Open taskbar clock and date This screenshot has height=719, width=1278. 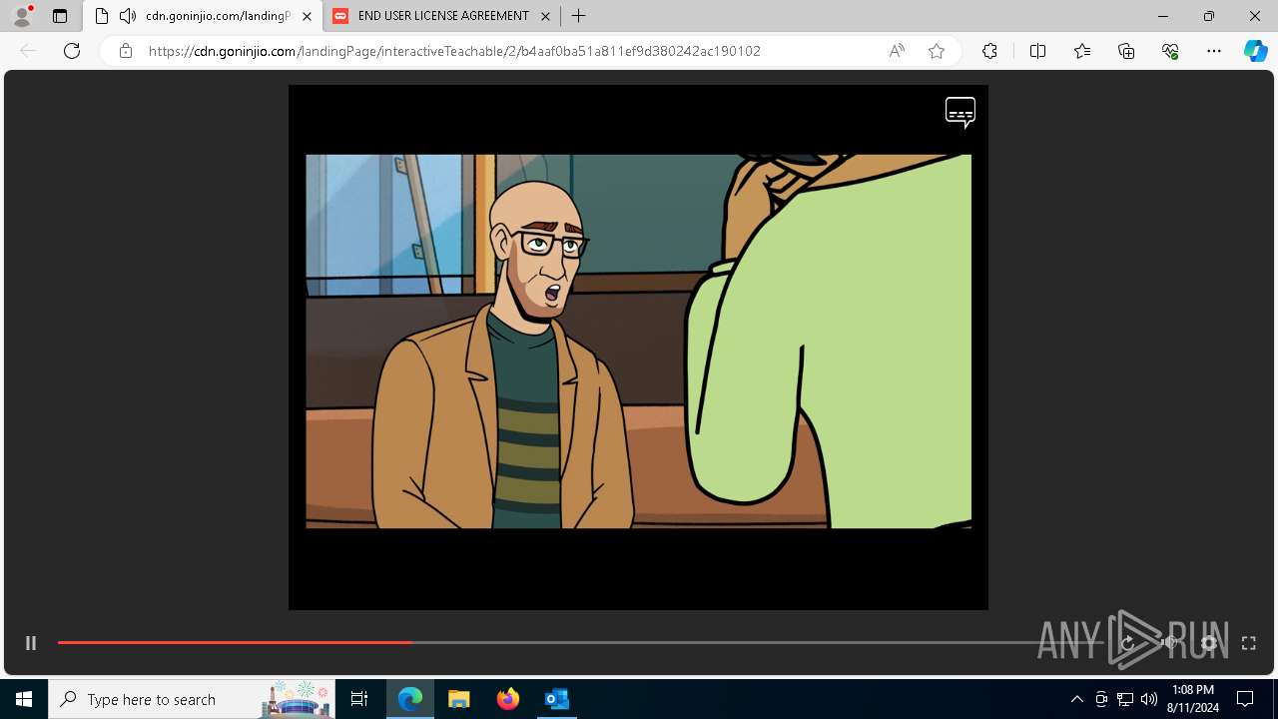pos(1193,699)
